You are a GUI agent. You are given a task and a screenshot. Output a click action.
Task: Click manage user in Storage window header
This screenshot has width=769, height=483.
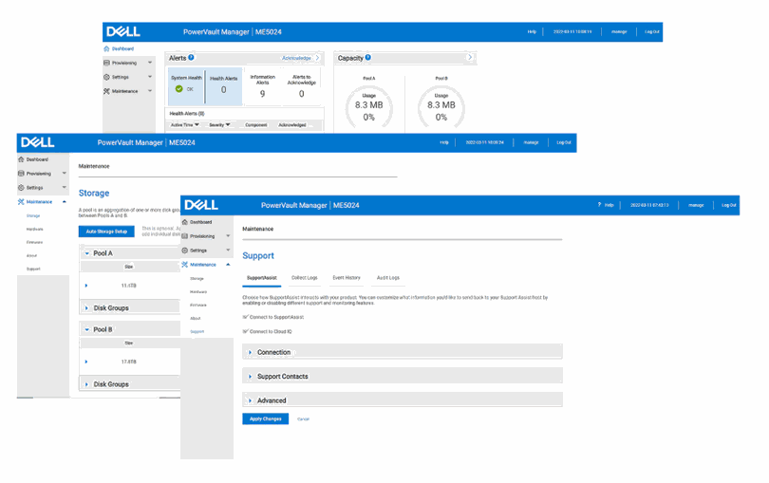(x=531, y=142)
